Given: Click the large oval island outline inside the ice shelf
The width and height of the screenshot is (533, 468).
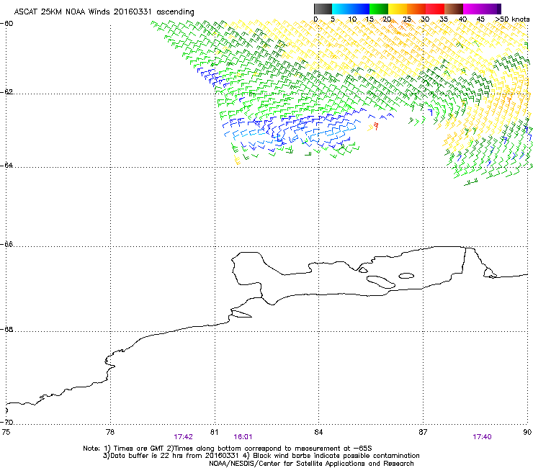Looking at the screenshot, I should (x=381, y=282).
